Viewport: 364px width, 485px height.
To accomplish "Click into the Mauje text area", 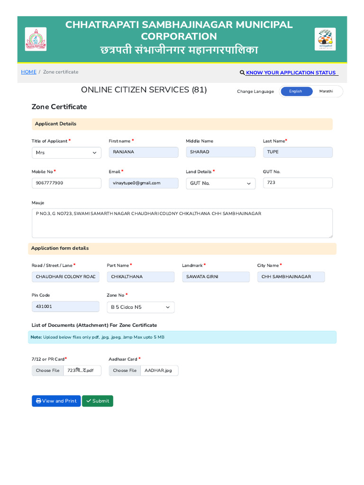I will coord(182,223).
